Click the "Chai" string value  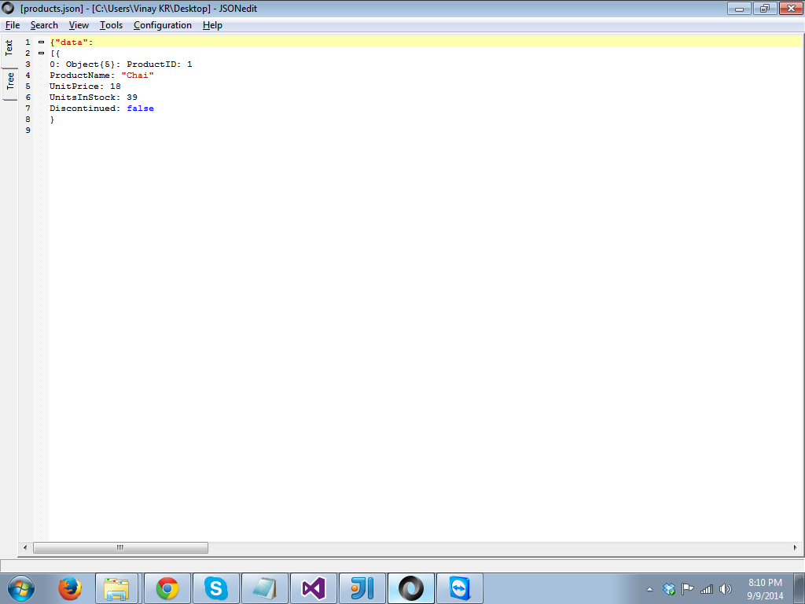[138, 75]
